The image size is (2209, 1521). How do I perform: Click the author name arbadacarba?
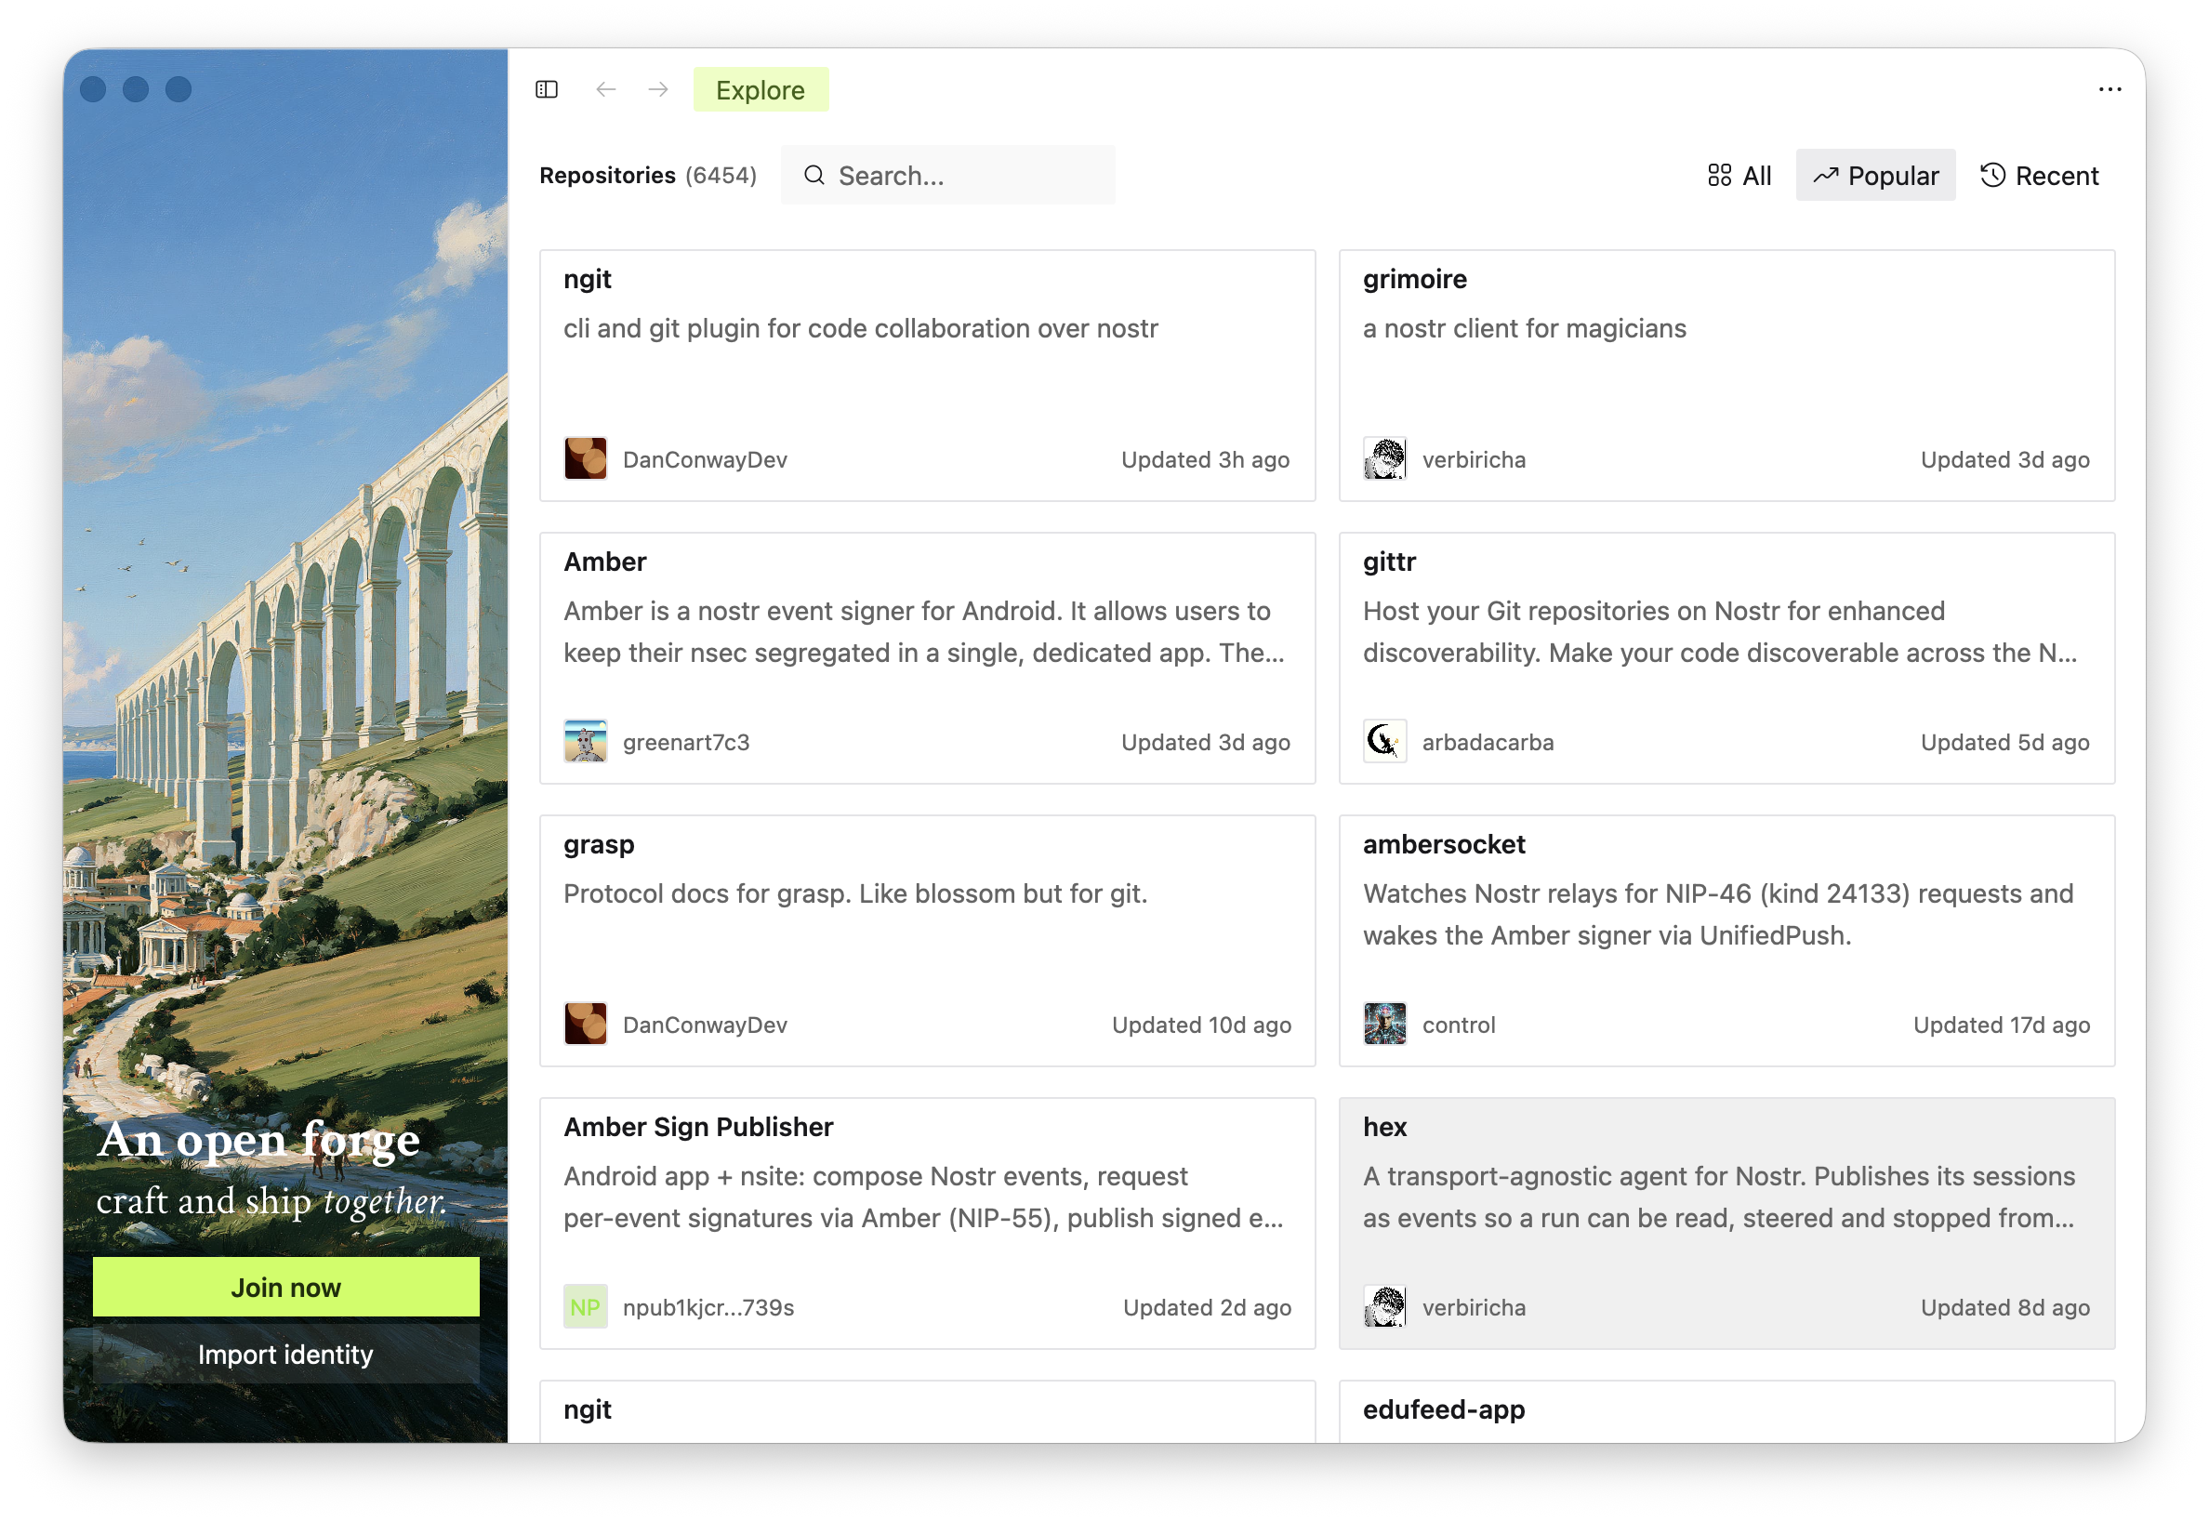click(1488, 743)
